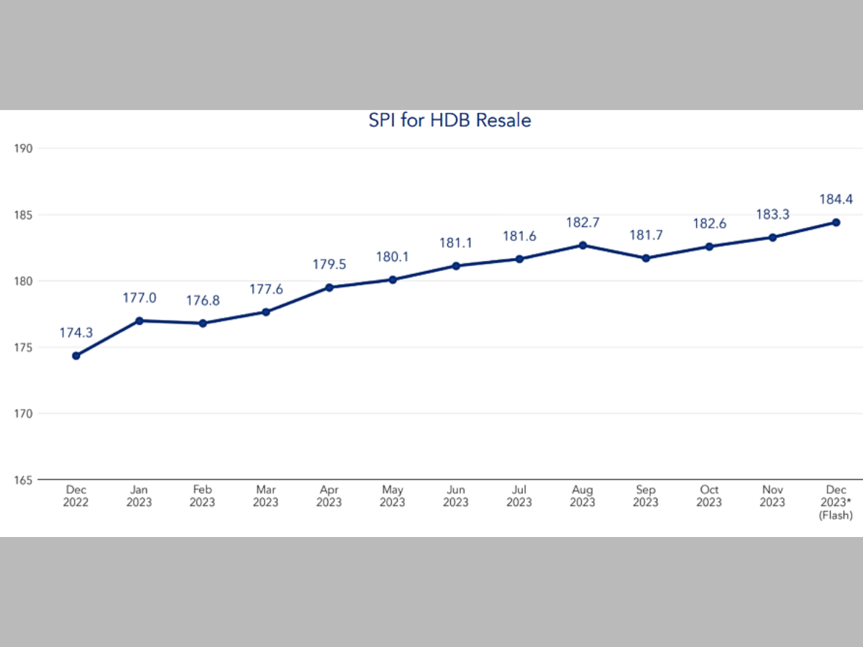Select the Oct 2023 data point marker
The height and width of the screenshot is (647, 863).
709,247
